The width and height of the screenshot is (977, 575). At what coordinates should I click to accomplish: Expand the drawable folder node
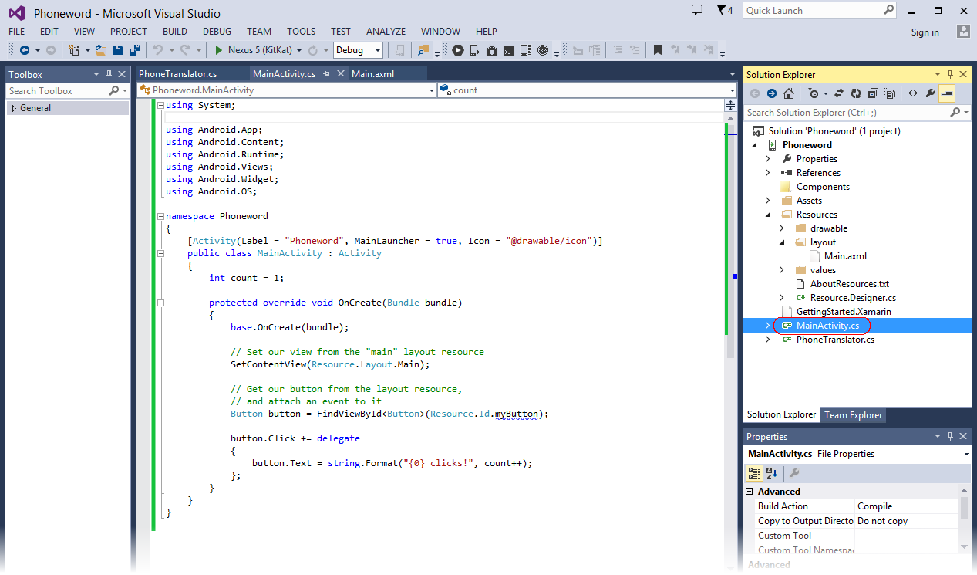pyautogui.click(x=781, y=228)
